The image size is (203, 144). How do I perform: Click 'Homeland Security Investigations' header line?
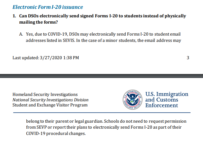tap(45, 94)
